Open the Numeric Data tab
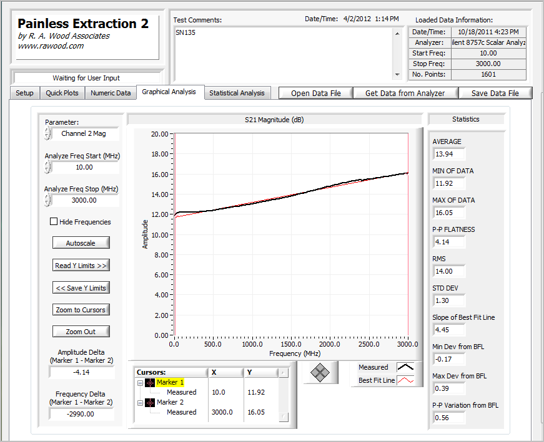The height and width of the screenshot is (442, 544). [111, 93]
